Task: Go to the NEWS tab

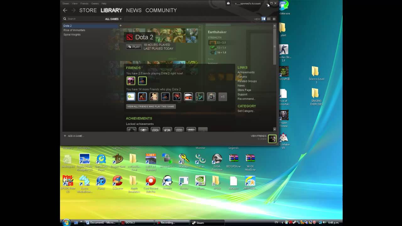Action: 134,10
